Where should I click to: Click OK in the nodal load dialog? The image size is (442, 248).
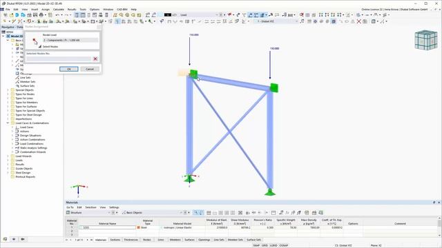click(69, 69)
